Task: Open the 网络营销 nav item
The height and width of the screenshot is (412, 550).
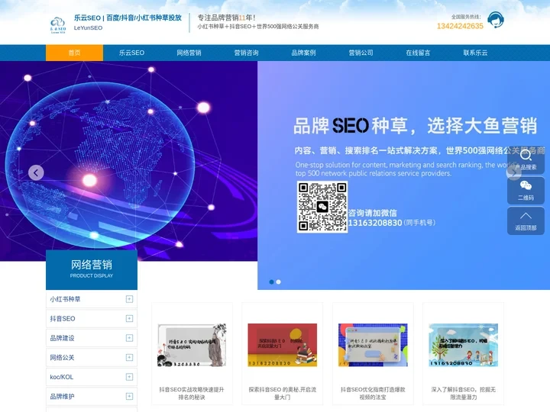Action: 189,53
